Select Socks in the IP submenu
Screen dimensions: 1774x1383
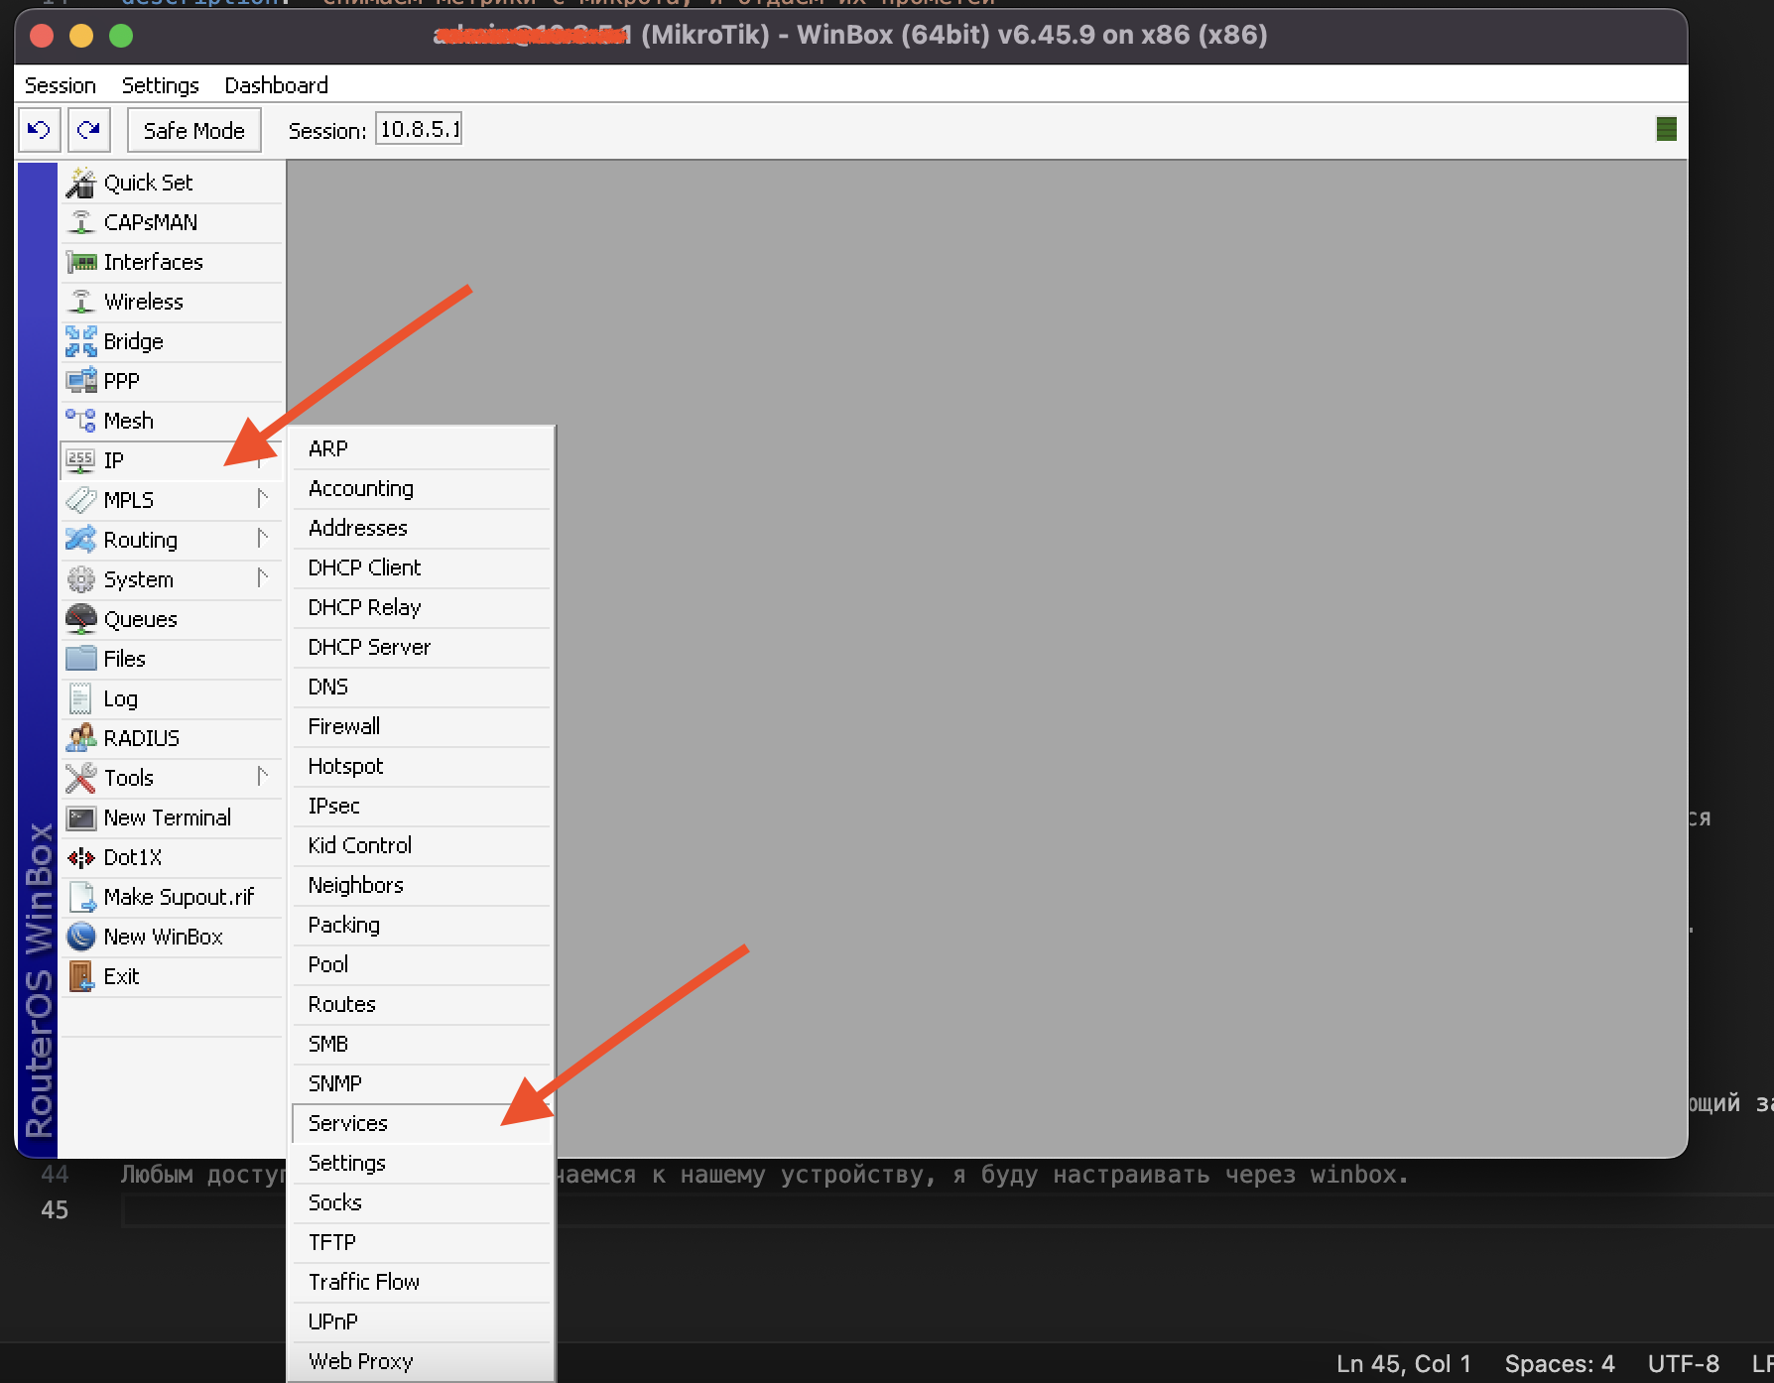422,1202
